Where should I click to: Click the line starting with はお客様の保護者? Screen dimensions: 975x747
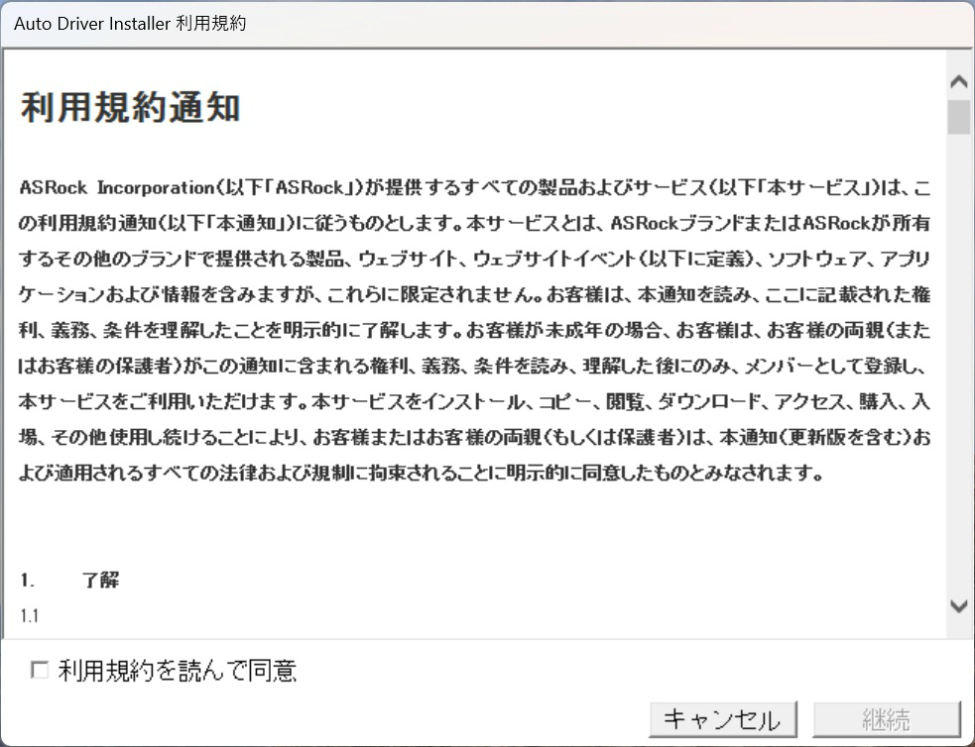pyautogui.click(x=474, y=366)
